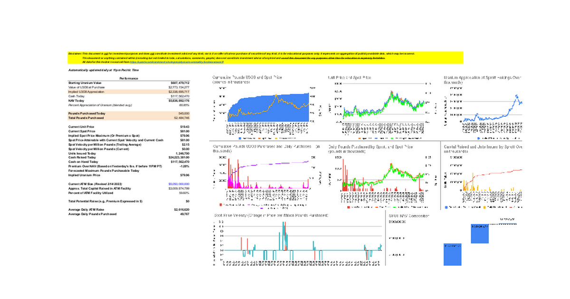Screen dimensions: 570x299
Task: Select the 'Performance' table header
Action: (x=129, y=78)
